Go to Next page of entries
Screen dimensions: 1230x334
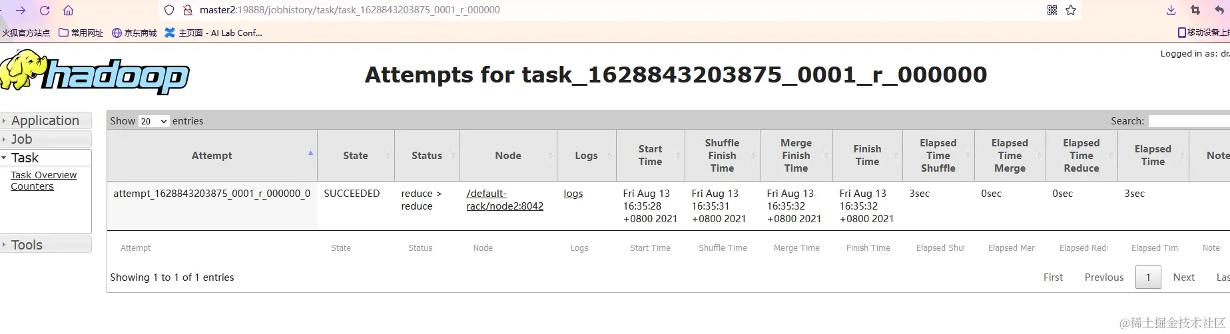(1183, 277)
